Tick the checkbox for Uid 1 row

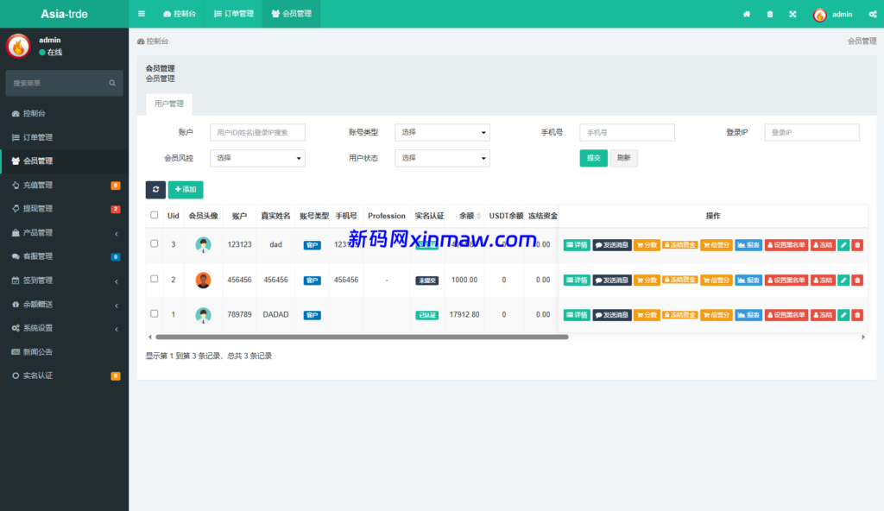coord(154,313)
